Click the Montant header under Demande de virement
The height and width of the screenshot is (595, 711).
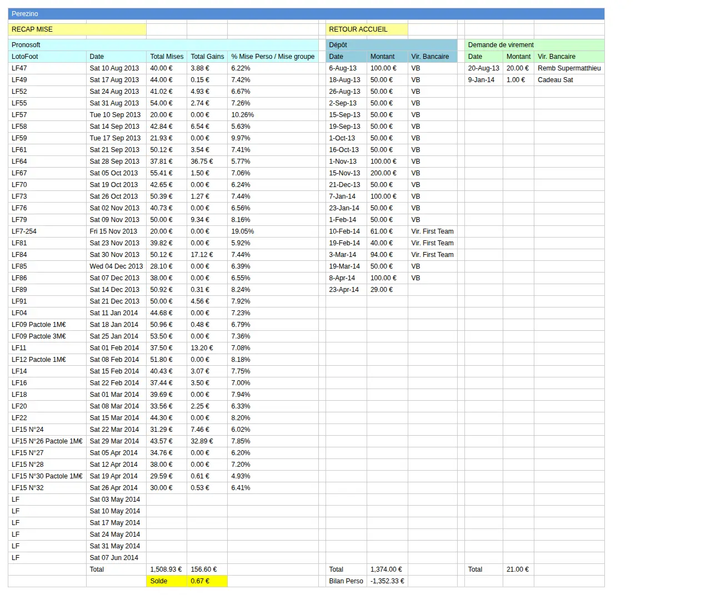518,57
